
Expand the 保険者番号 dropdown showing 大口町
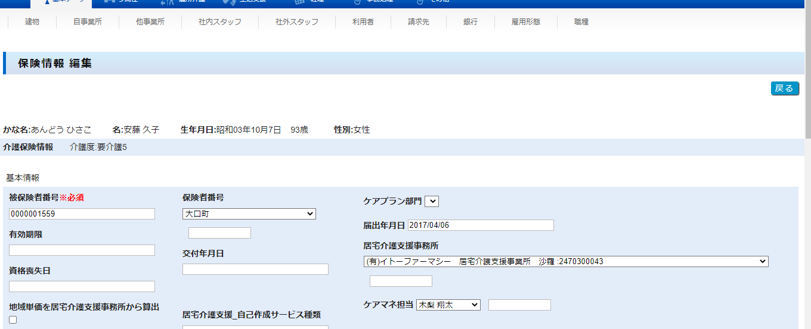click(x=249, y=214)
